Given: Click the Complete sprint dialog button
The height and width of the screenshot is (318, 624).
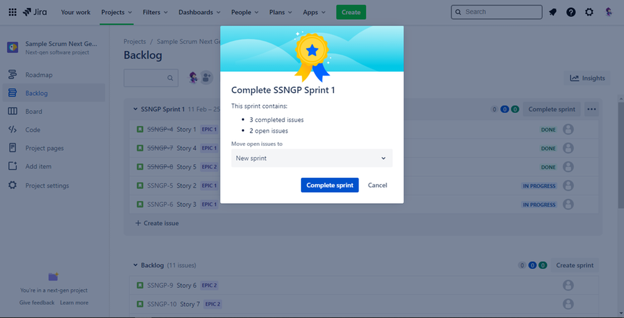Looking at the screenshot, I should click(330, 185).
